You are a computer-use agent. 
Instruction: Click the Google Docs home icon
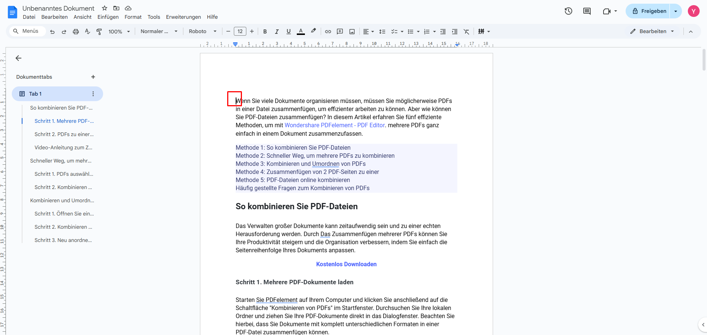(12, 12)
